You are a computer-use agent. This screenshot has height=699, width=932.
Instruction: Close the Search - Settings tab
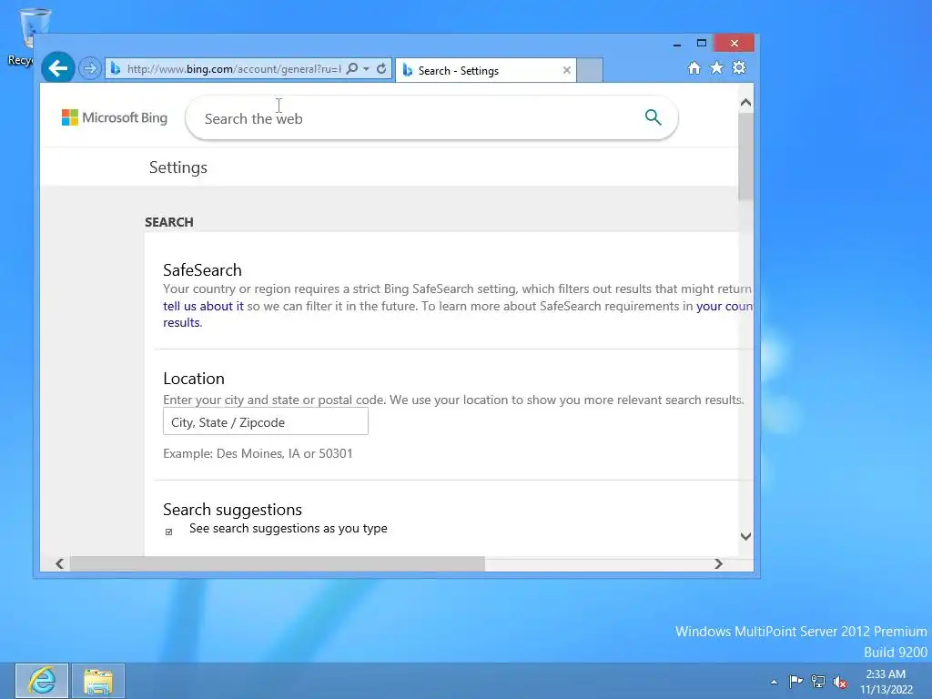pos(566,70)
